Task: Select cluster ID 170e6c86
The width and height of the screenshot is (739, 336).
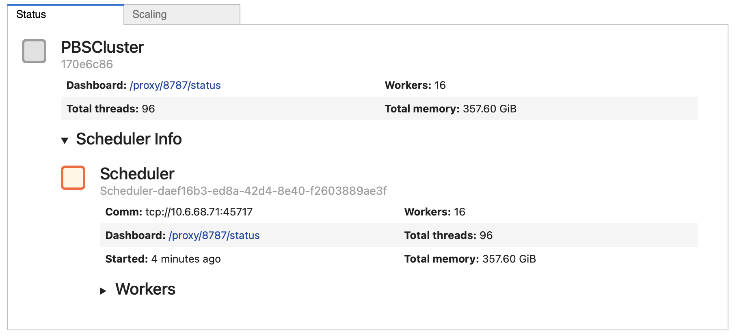Action: pos(87,64)
